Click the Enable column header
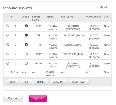Image resolution: width=116 pixels, height=105 pixels. [x=25, y=17]
